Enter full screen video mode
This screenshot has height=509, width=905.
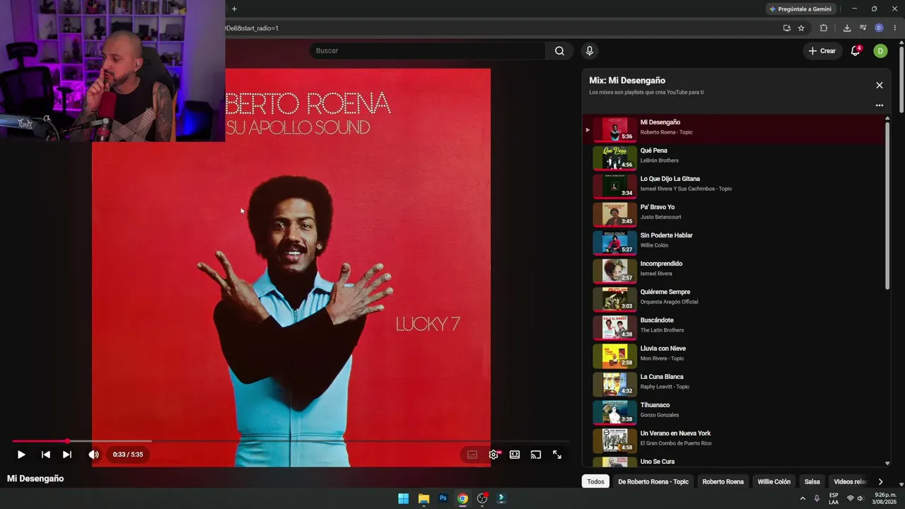pyautogui.click(x=557, y=455)
